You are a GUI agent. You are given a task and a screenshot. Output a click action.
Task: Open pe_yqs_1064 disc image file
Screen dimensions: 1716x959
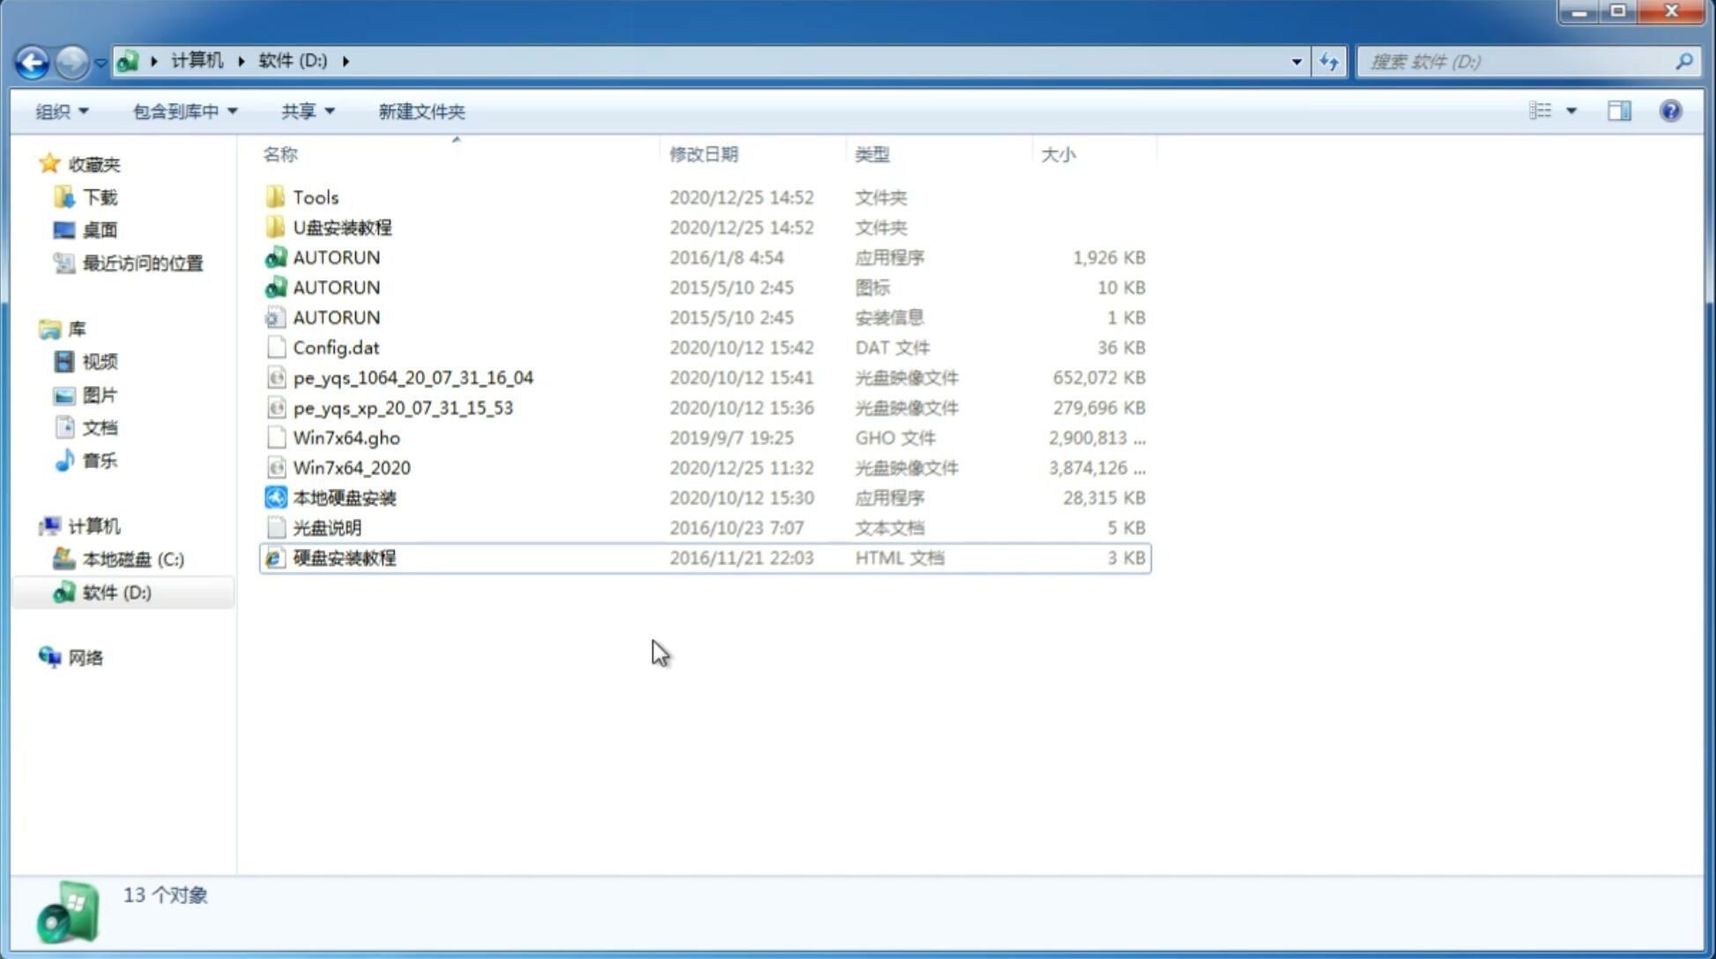[x=413, y=377]
